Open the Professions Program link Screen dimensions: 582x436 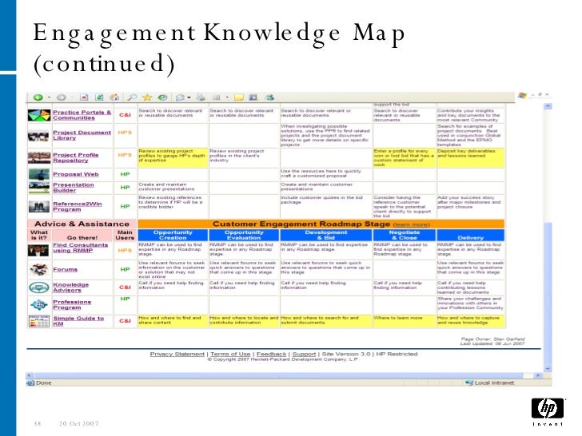pos(72,305)
